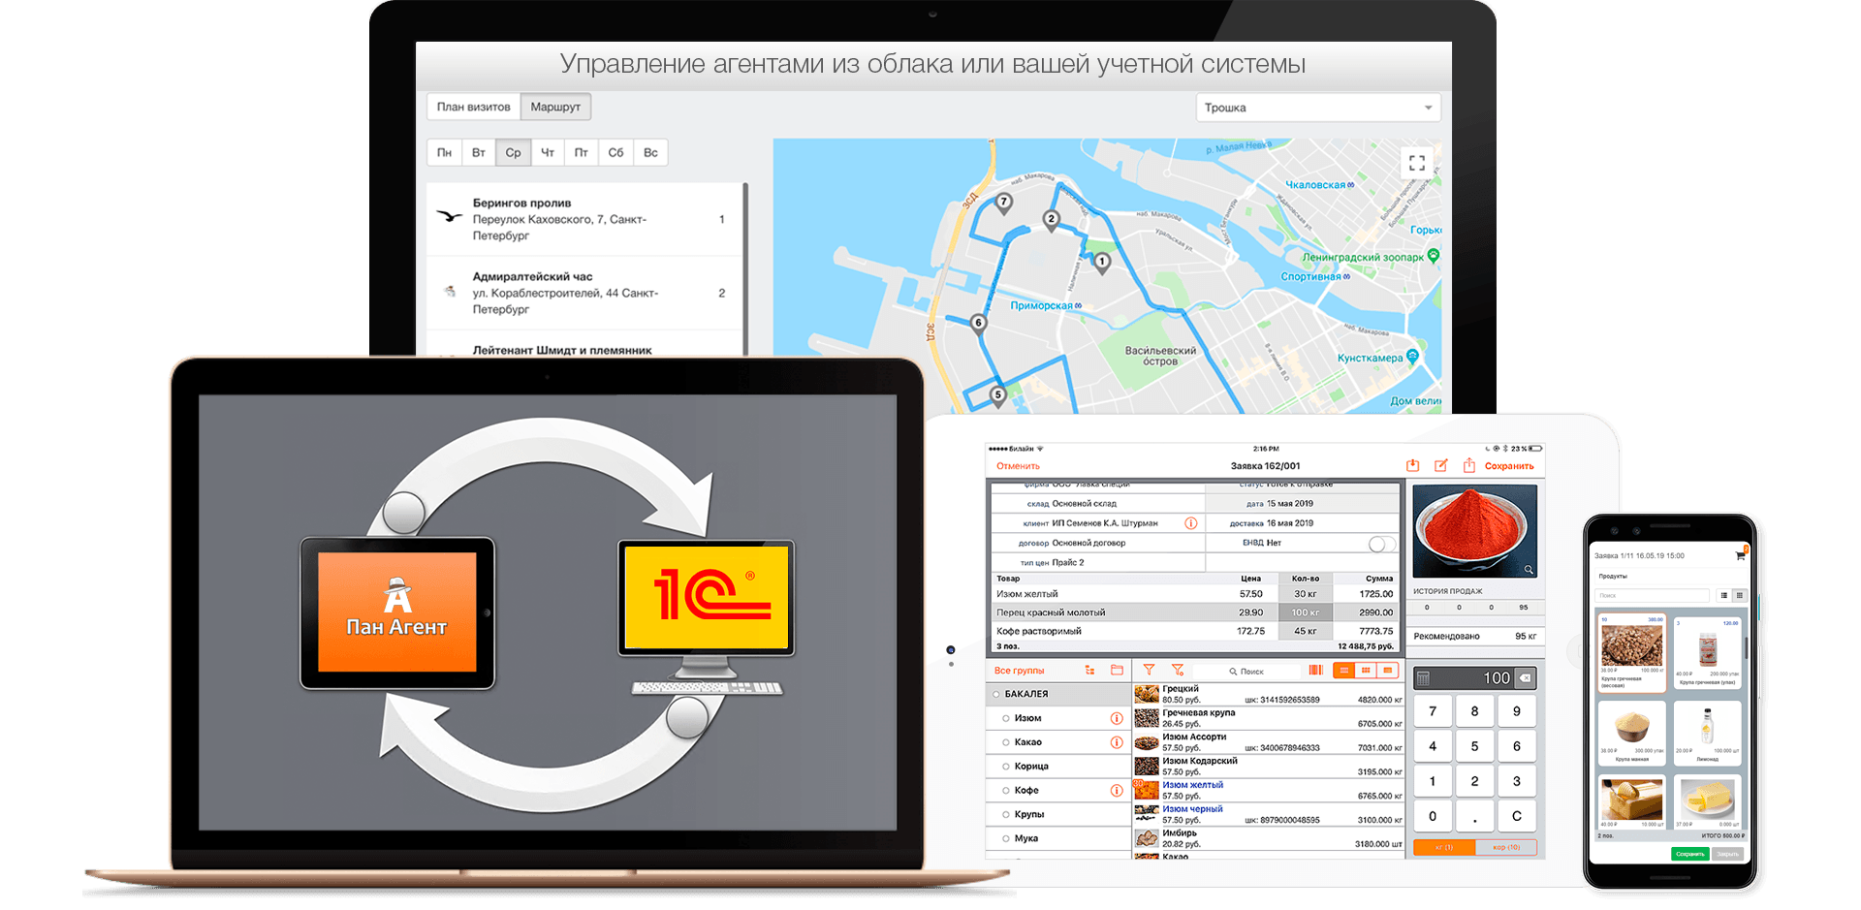Open client info for ИП Семенов К.А.

tap(1191, 523)
